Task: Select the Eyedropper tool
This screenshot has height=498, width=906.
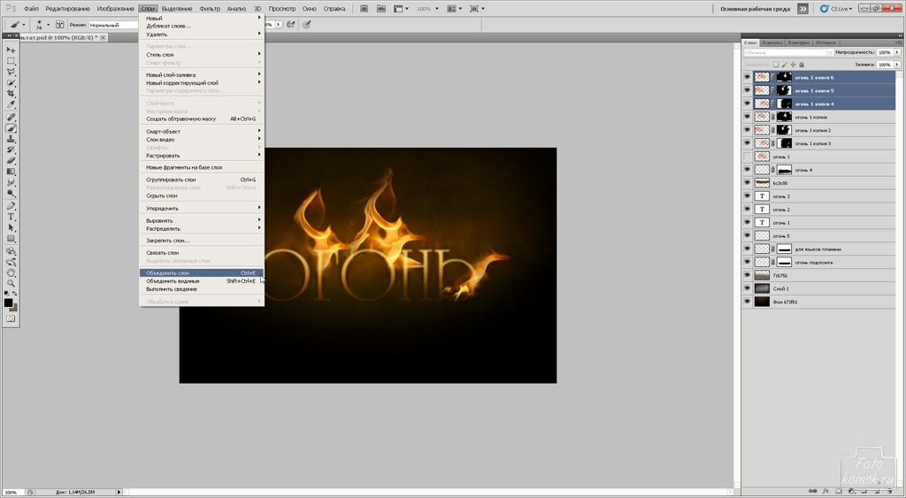Action: click(11, 104)
